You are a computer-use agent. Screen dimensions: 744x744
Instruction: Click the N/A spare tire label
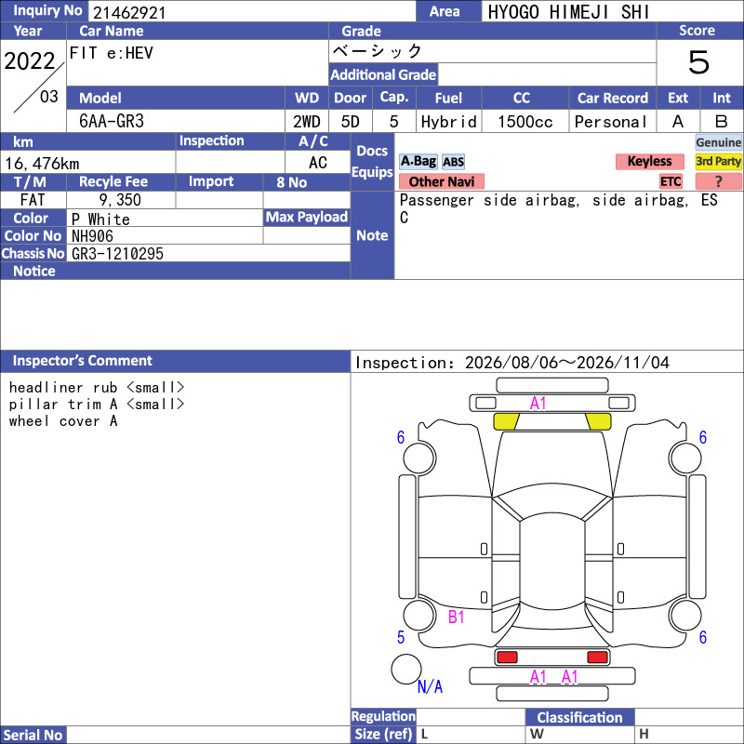click(430, 686)
